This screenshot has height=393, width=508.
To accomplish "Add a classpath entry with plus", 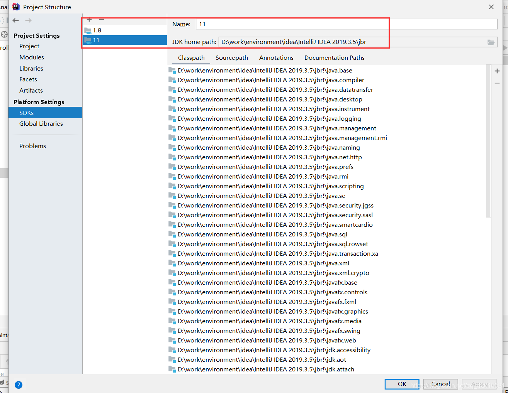I will [497, 71].
